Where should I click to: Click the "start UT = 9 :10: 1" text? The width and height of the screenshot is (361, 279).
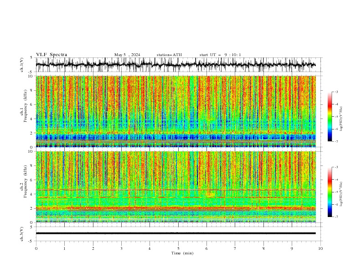pos(220,55)
